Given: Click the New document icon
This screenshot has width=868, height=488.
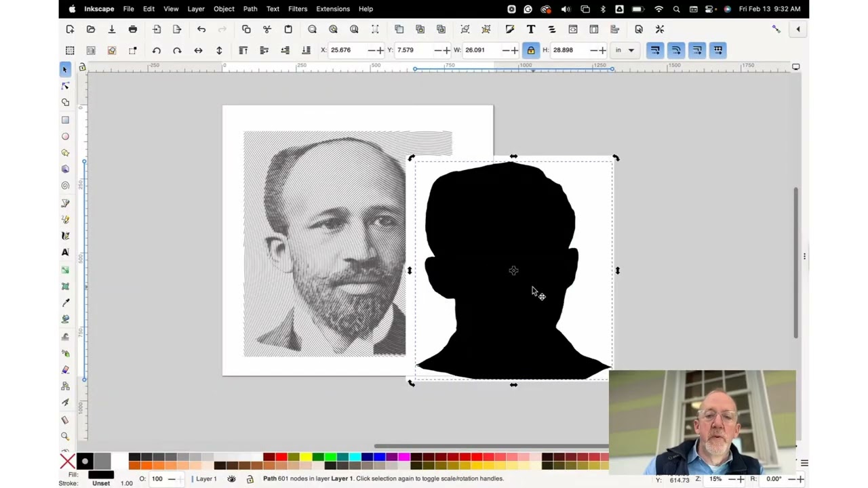Looking at the screenshot, I should click(x=70, y=29).
